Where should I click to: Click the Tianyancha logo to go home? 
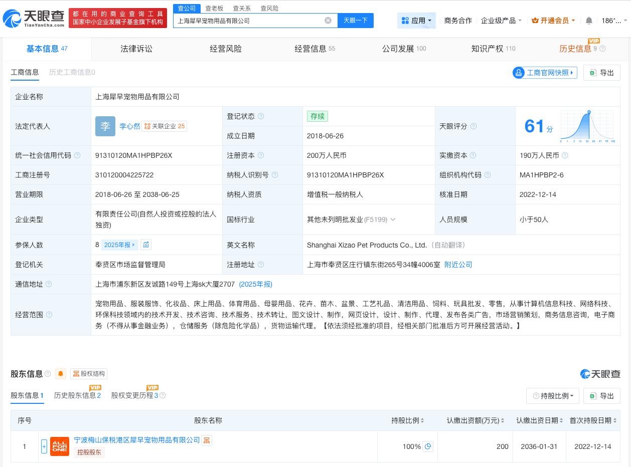34,19
